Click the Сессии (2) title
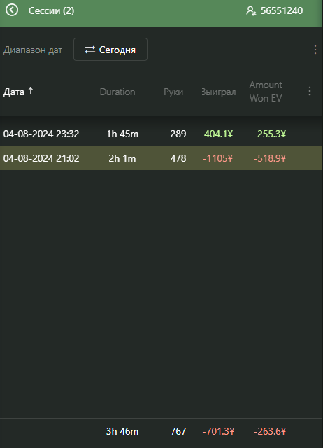Screen dimensions: 323x448 tap(51, 11)
